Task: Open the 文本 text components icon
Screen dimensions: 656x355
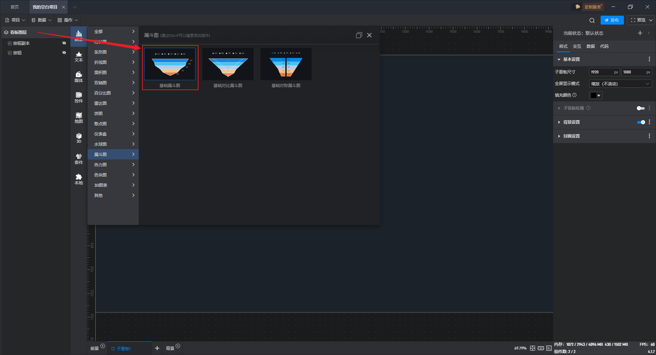Action: coord(79,57)
